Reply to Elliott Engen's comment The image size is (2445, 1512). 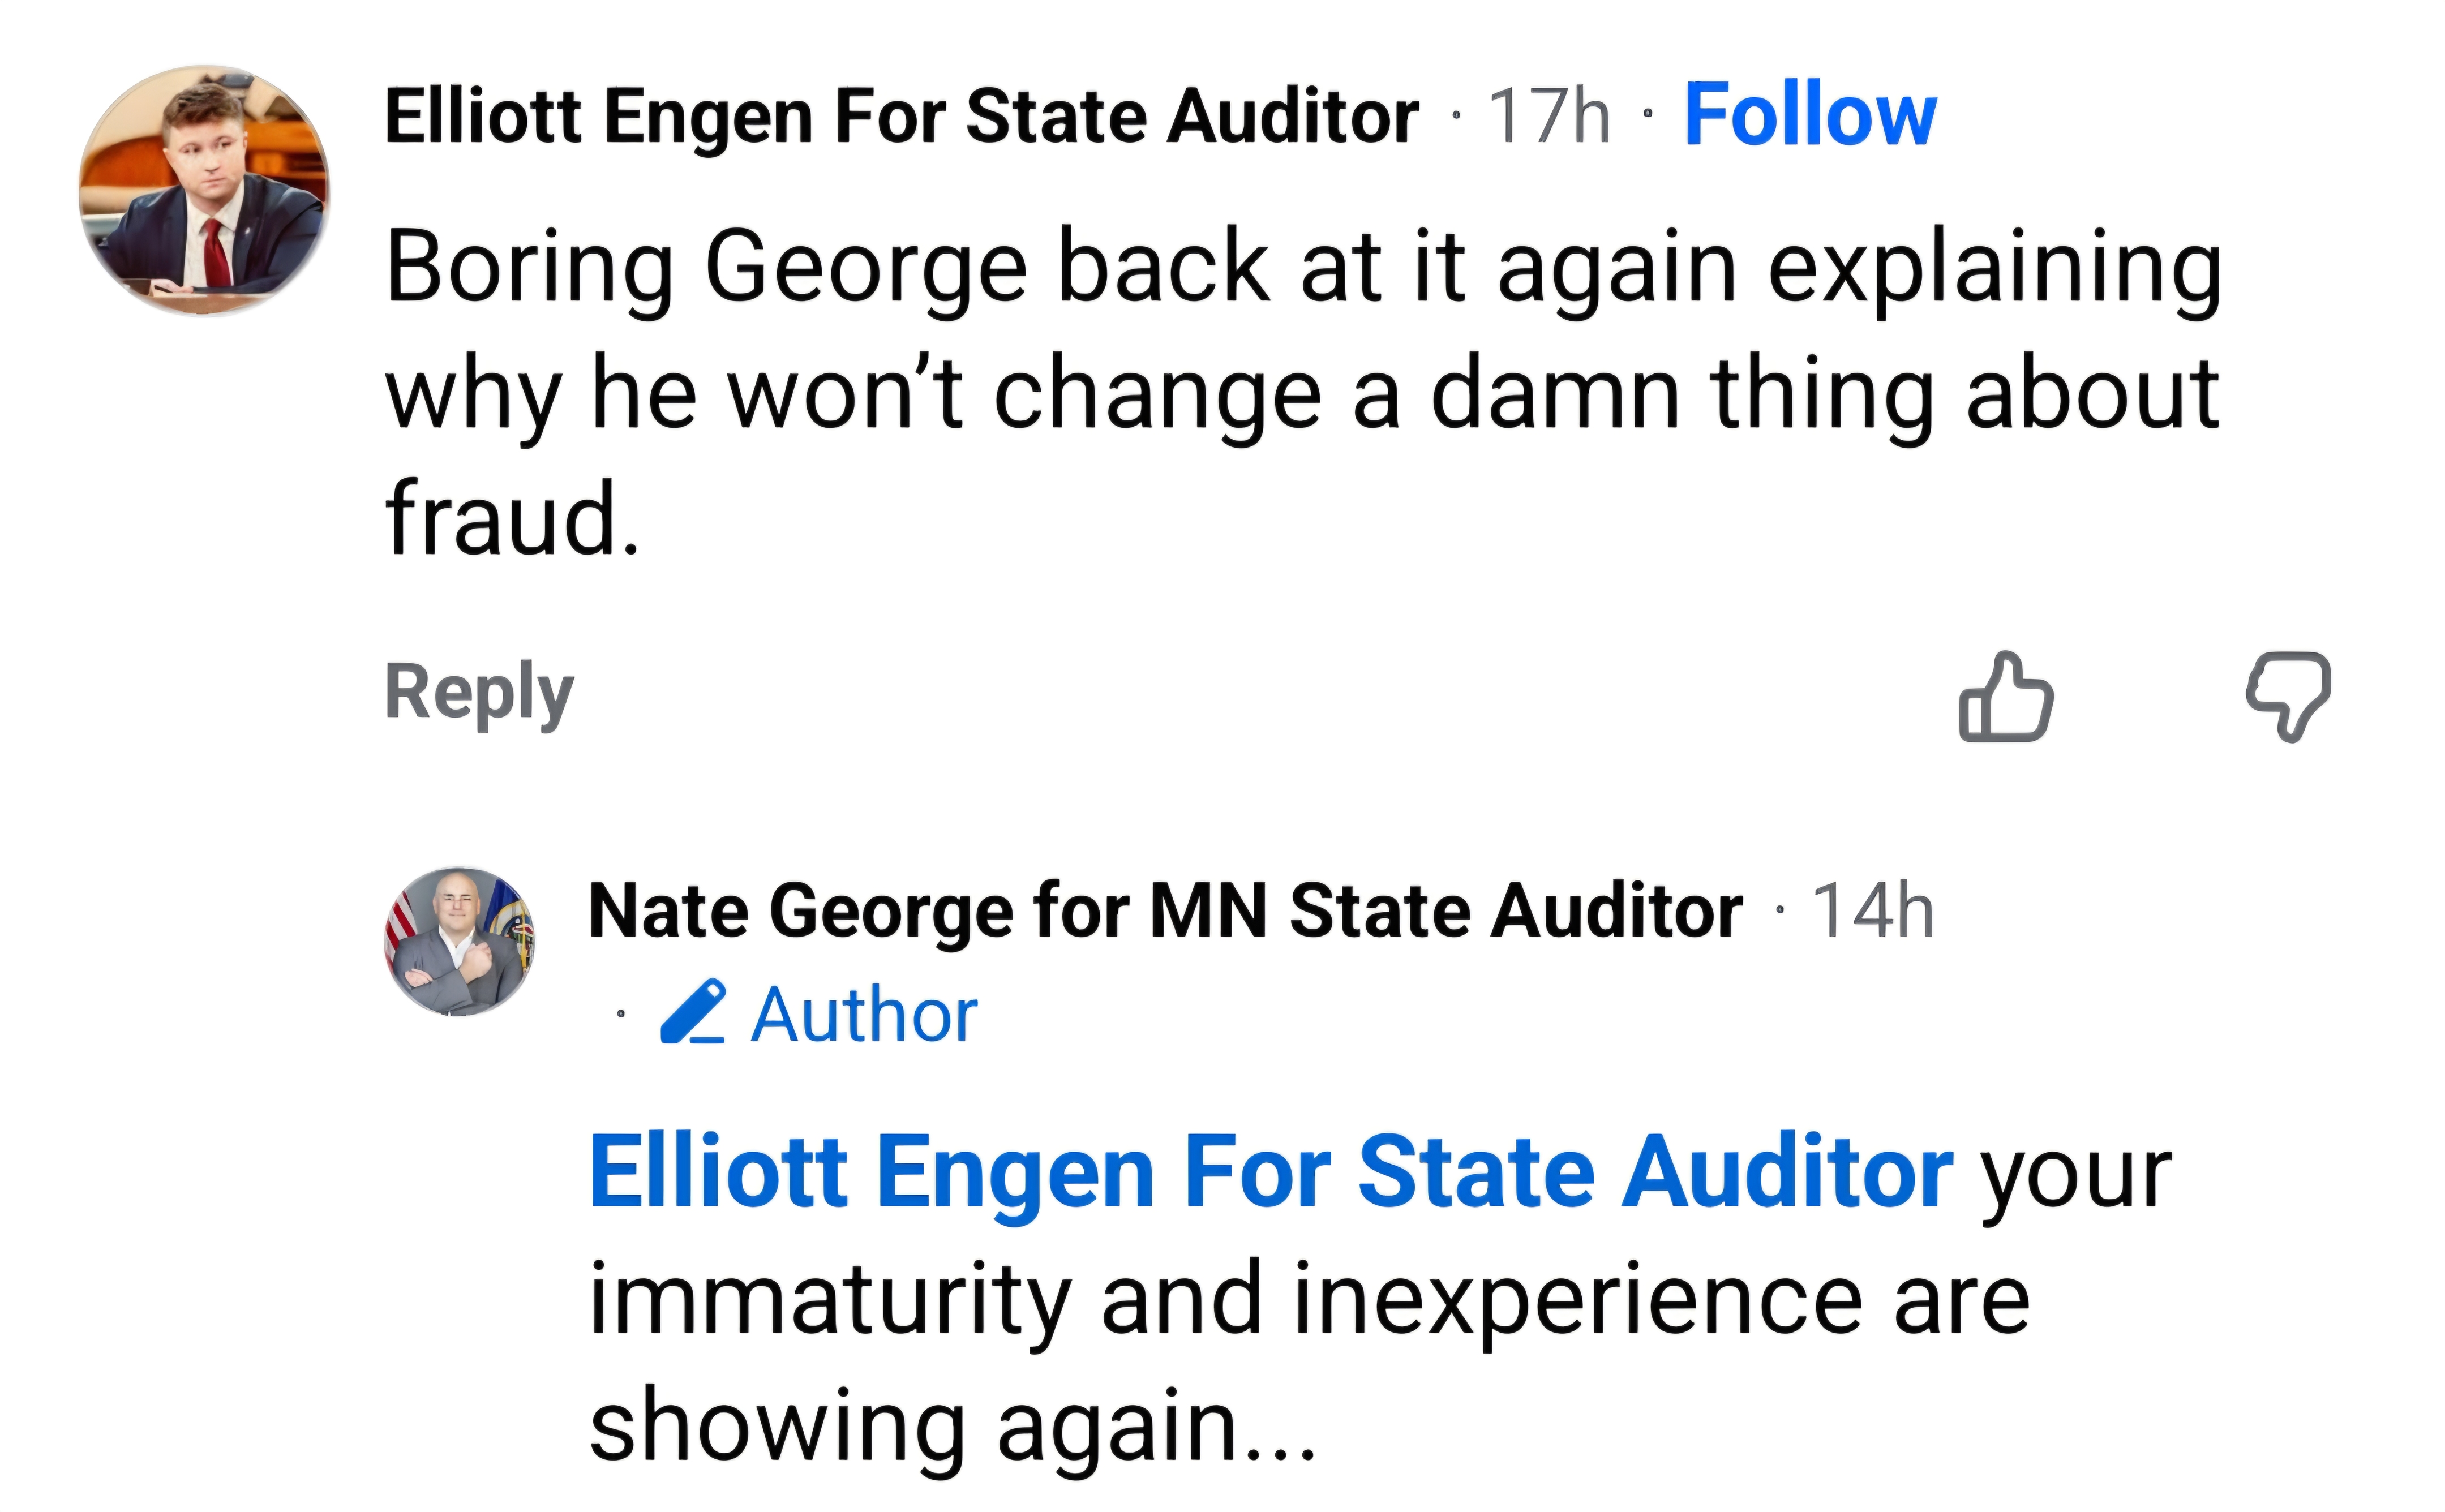[479, 692]
